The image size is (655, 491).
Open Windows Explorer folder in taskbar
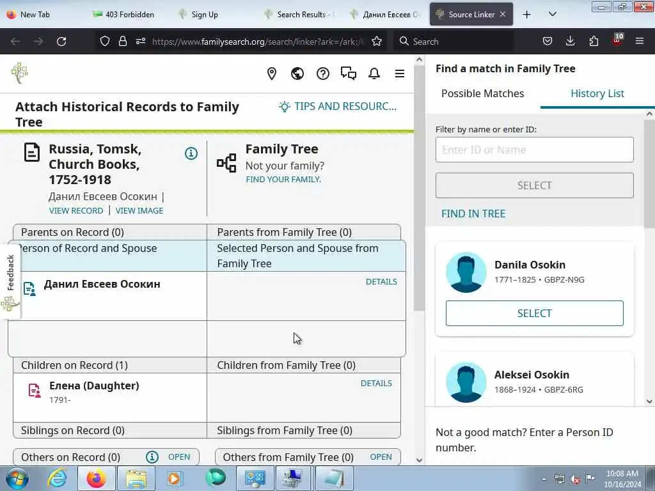136,478
